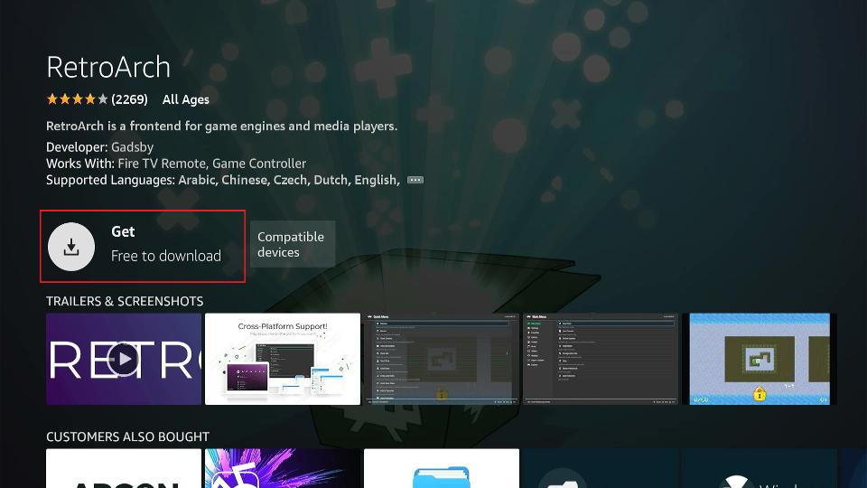Click the Developer: Gadsby text
The image size is (867, 488).
100,147
